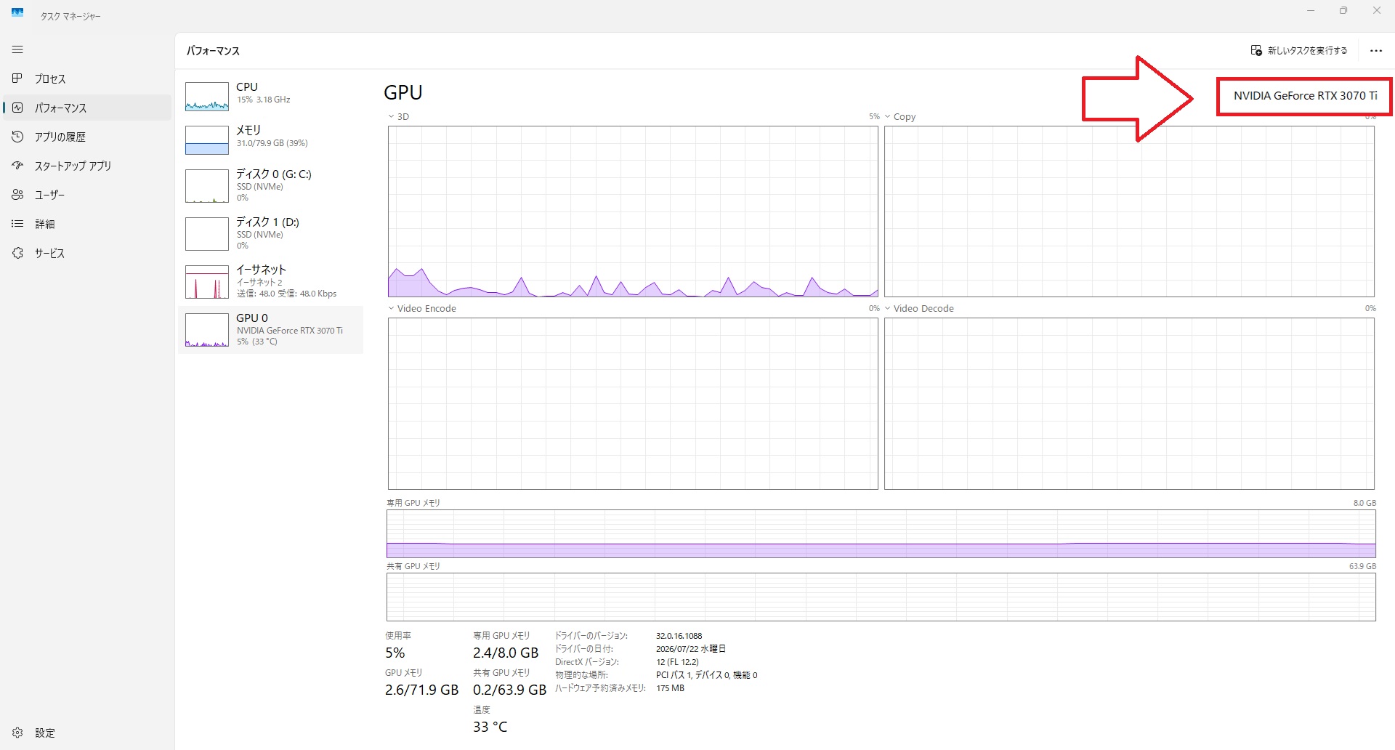Viewport: 1395px width, 750px height.
Task: Close the Task Manager window
Action: click(1377, 11)
